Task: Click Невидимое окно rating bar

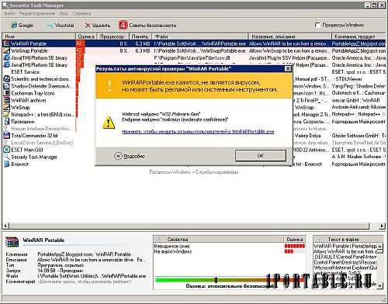Action: (x=295, y=246)
